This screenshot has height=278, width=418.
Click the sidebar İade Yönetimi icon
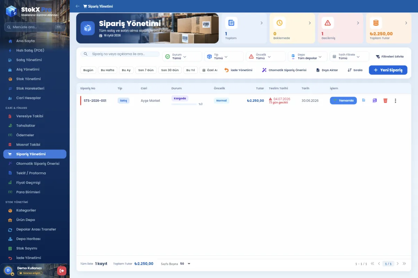(x=10, y=258)
